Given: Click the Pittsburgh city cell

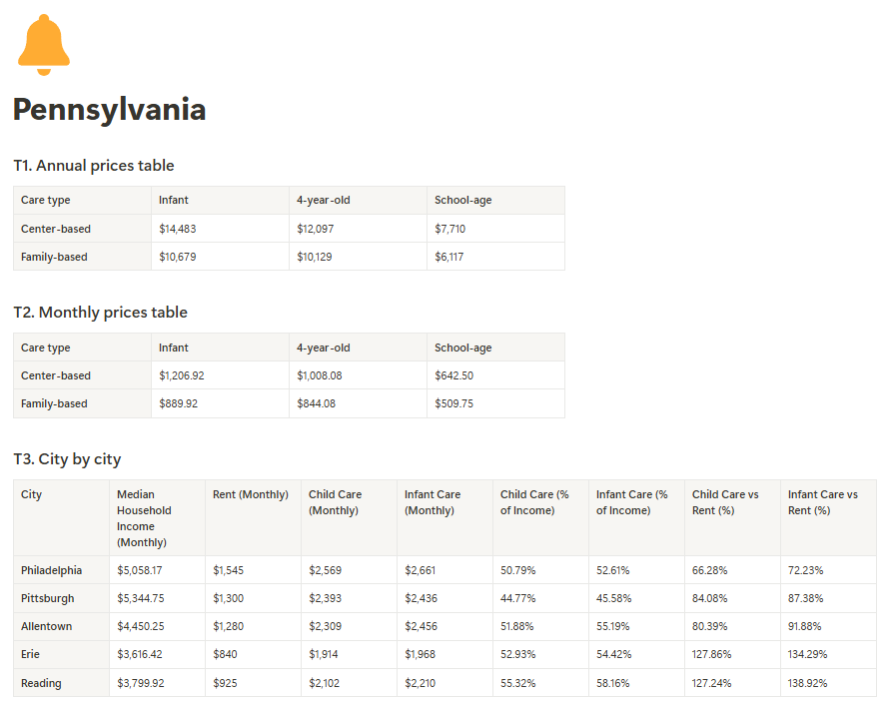Looking at the screenshot, I should 47,598.
